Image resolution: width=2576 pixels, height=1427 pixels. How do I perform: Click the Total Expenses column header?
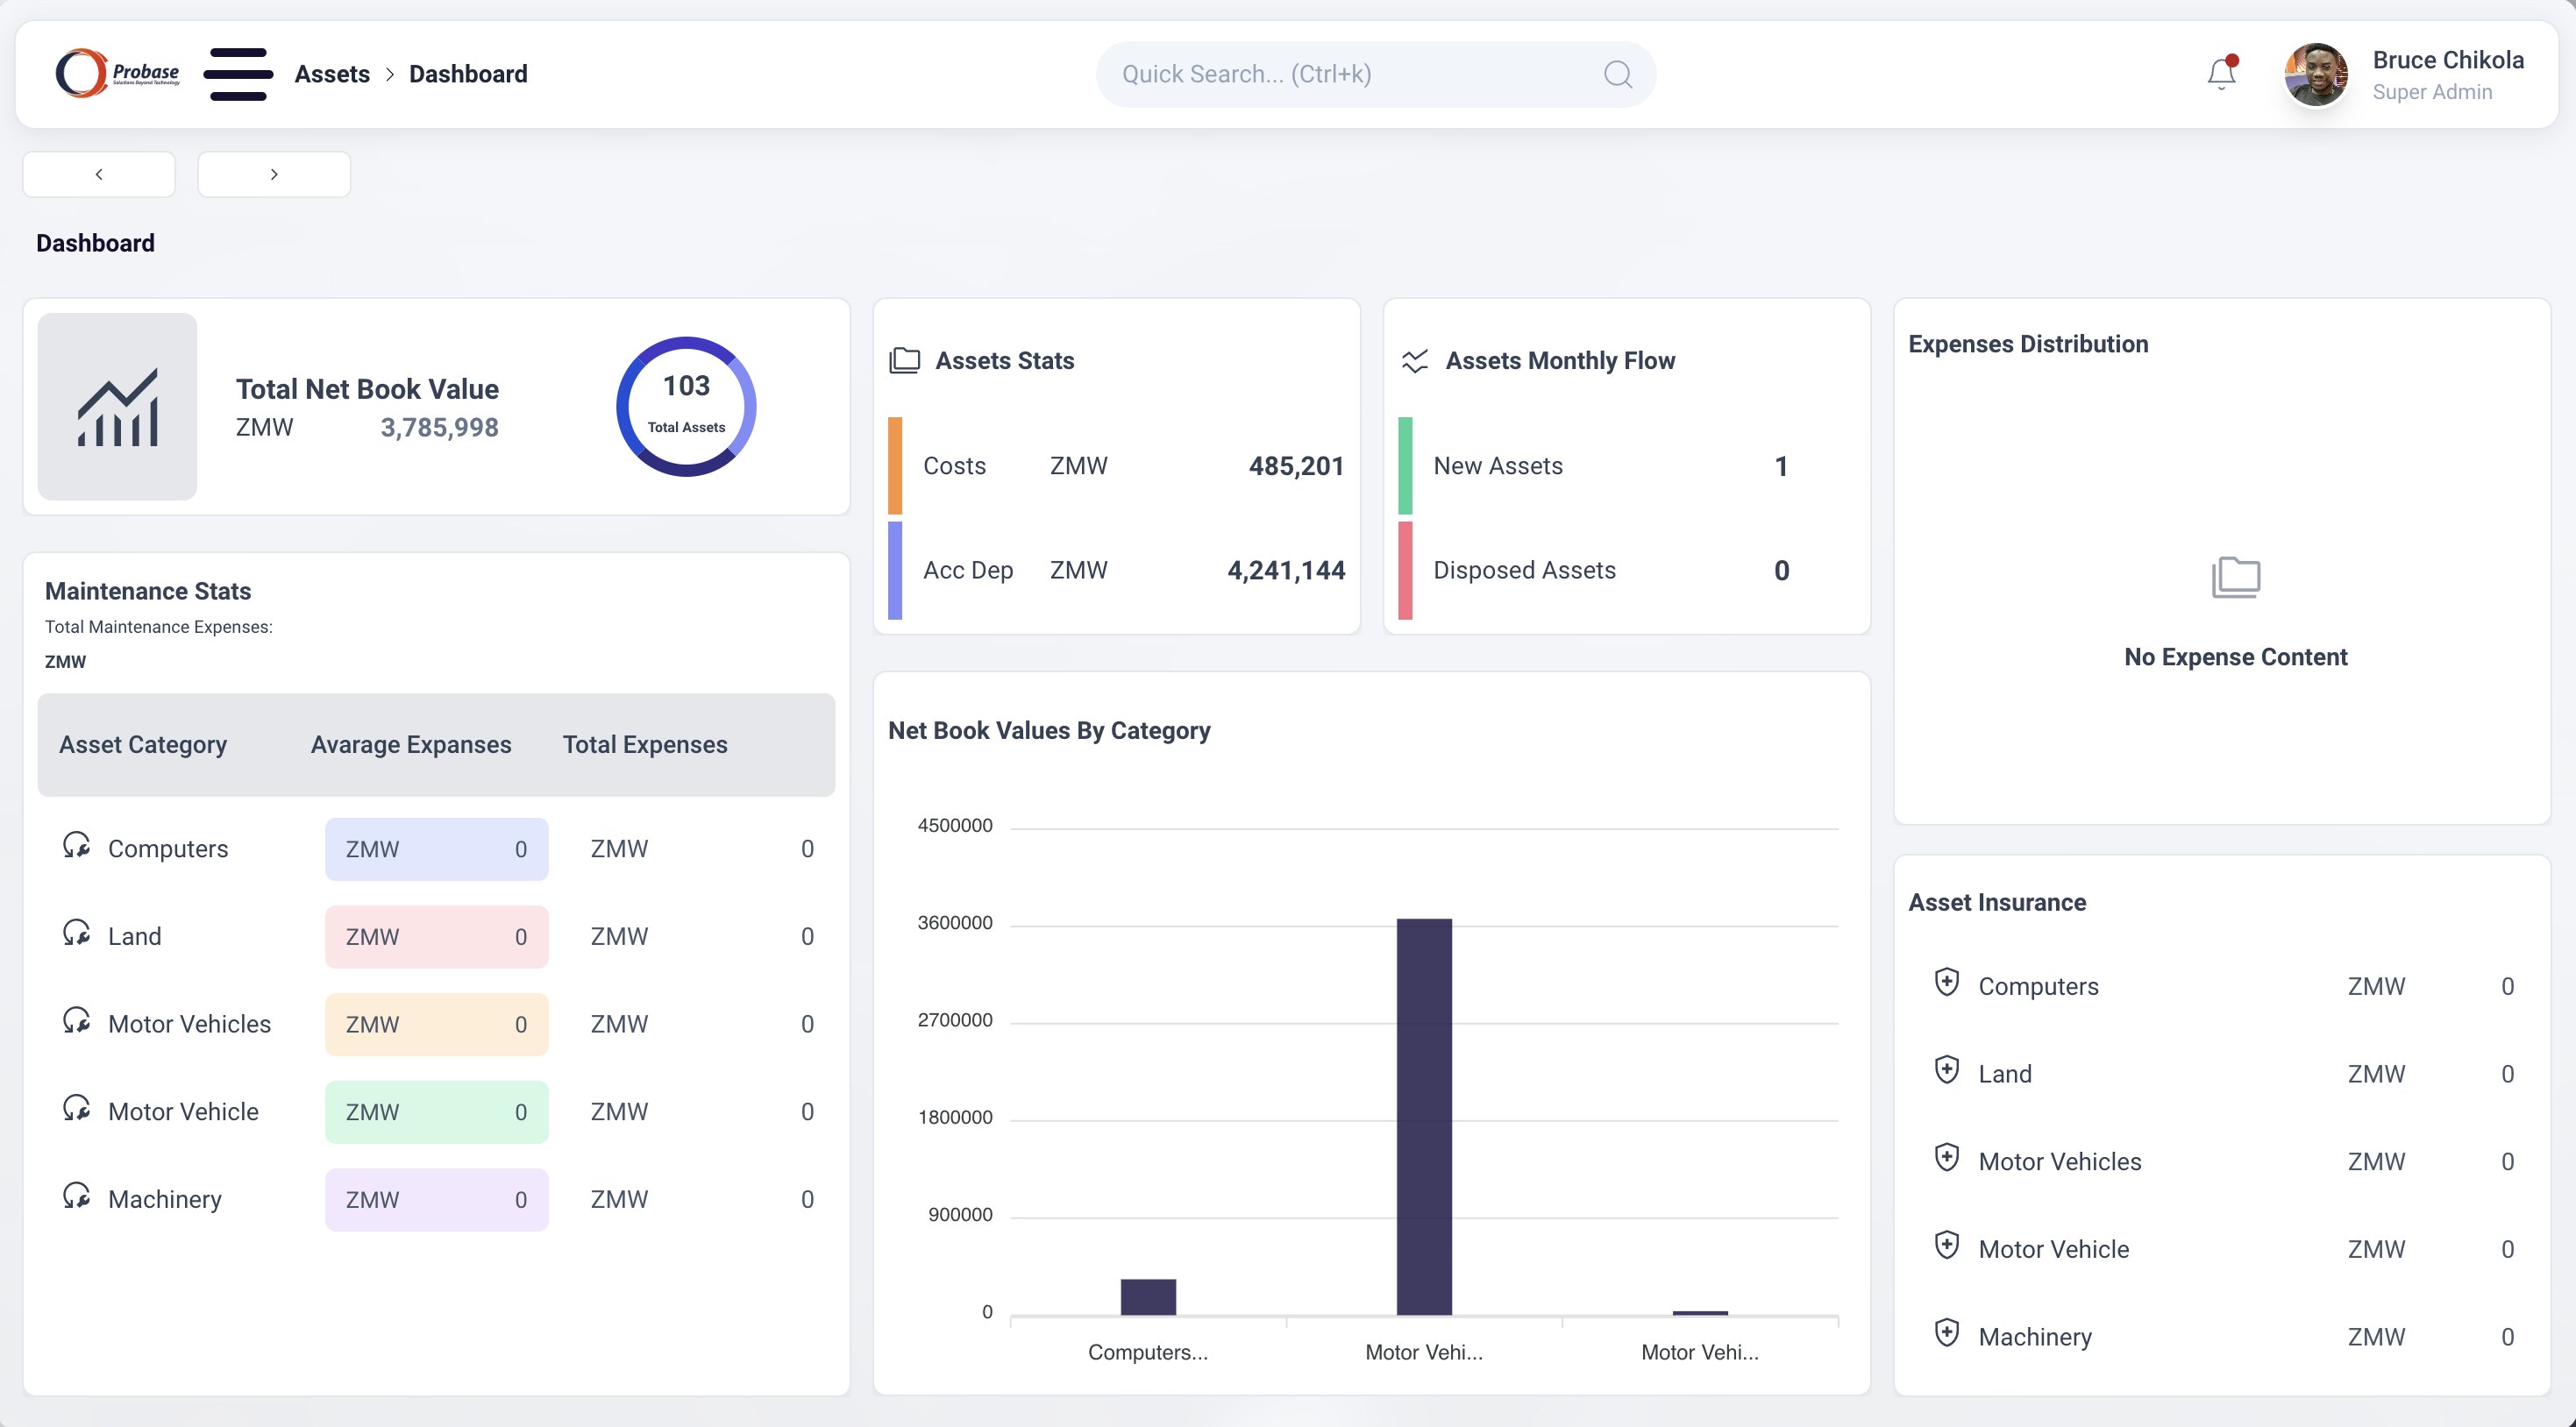[645, 744]
